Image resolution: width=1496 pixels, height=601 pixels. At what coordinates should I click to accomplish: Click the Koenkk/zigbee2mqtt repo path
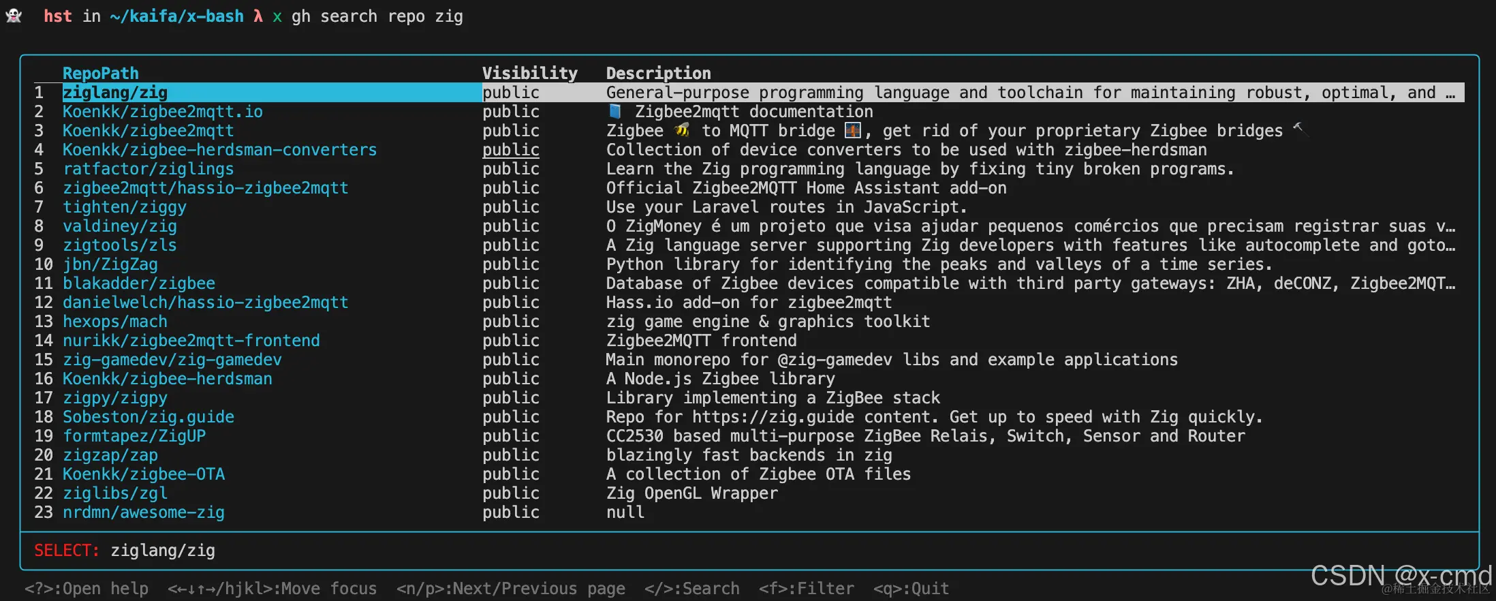pyautogui.click(x=149, y=131)
